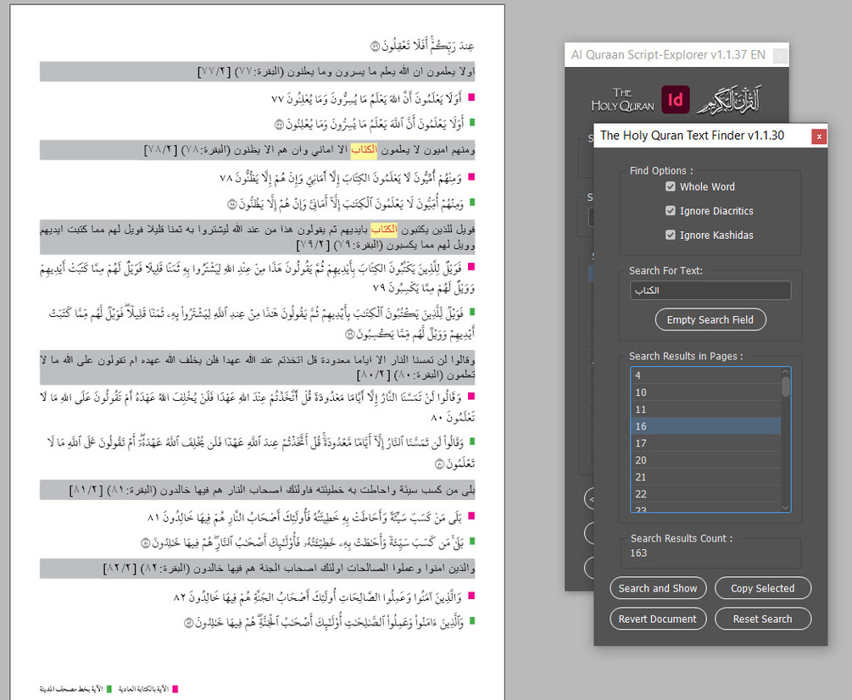This screenshot has width=852, height=700.
Task: Select highlighted page 16 in results list
Action: pos(706,426)
